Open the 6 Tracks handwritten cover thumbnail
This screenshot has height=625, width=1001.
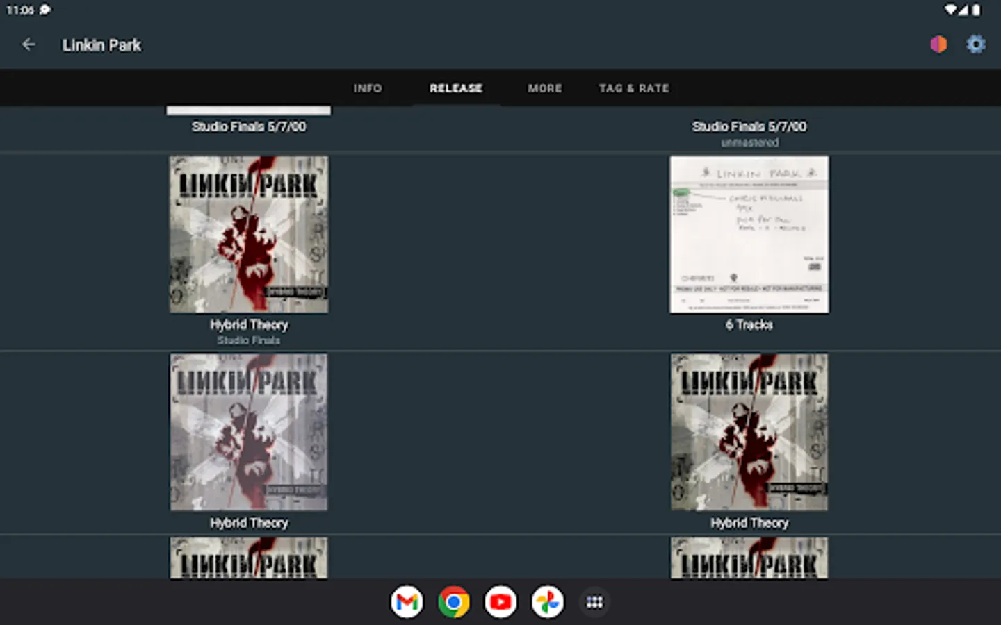(749, 234)
